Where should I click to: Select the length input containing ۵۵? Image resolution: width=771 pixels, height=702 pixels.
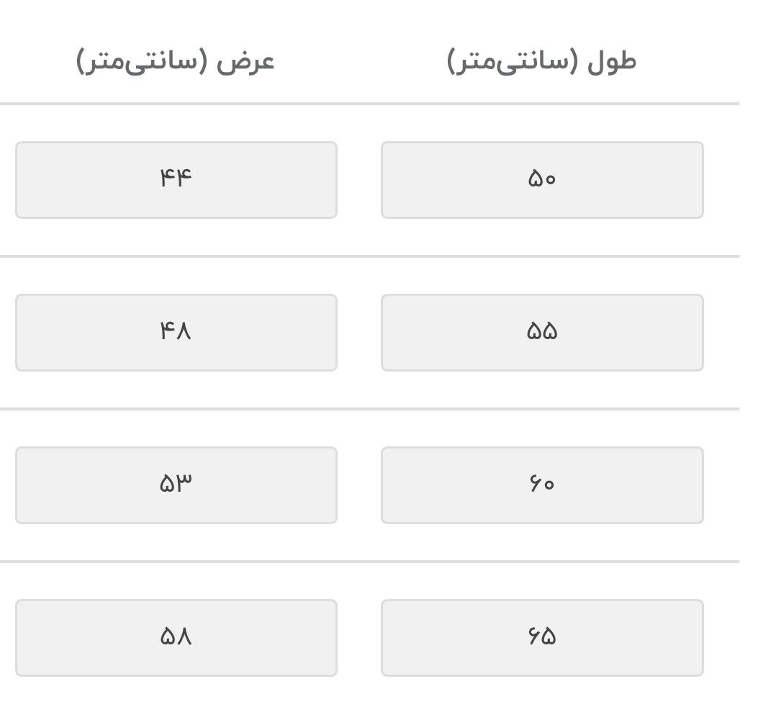541,333
